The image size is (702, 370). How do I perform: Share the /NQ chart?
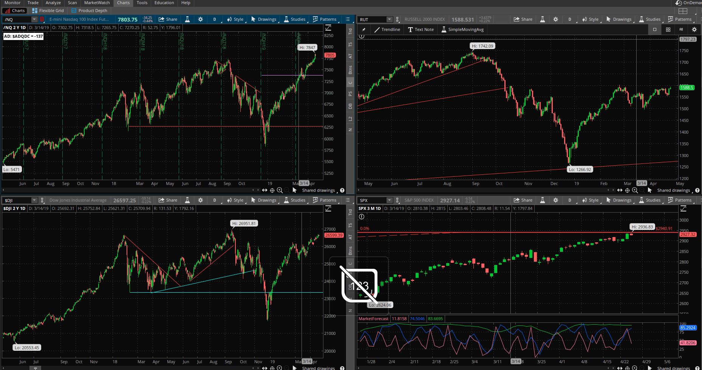(168, 19)
